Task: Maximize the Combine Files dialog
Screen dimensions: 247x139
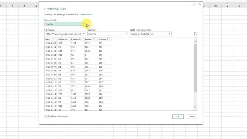Action: tap(194, 4)
